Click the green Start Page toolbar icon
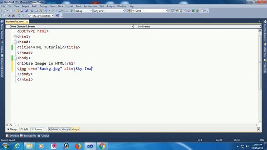This screenshot has width=267, height=150. click(193, 11)
